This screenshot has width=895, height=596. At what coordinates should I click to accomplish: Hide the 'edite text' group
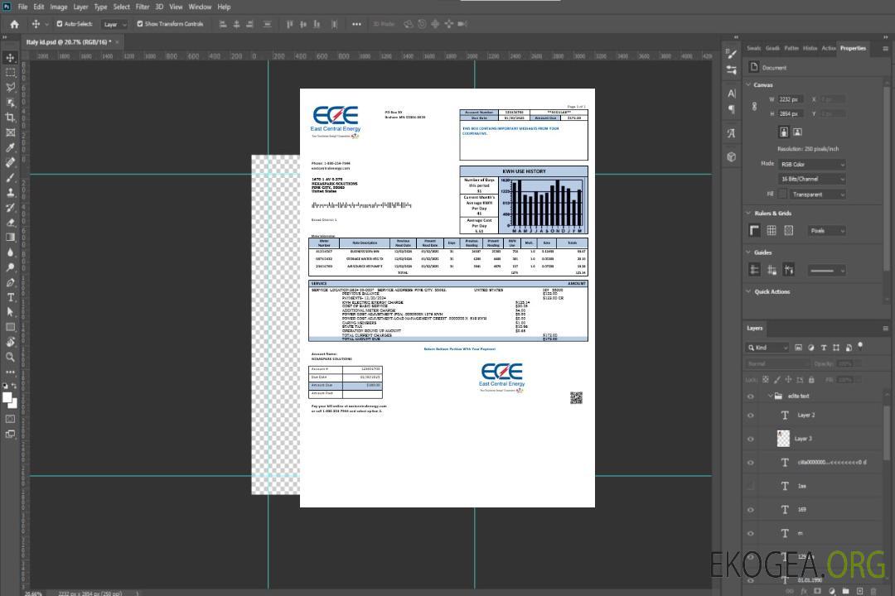(751, 397)
